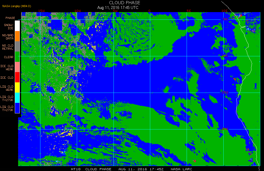Click the 5S latitude label
Viewport: 264px width, 171px height.
pyautogui.click(x=226, y=19)
